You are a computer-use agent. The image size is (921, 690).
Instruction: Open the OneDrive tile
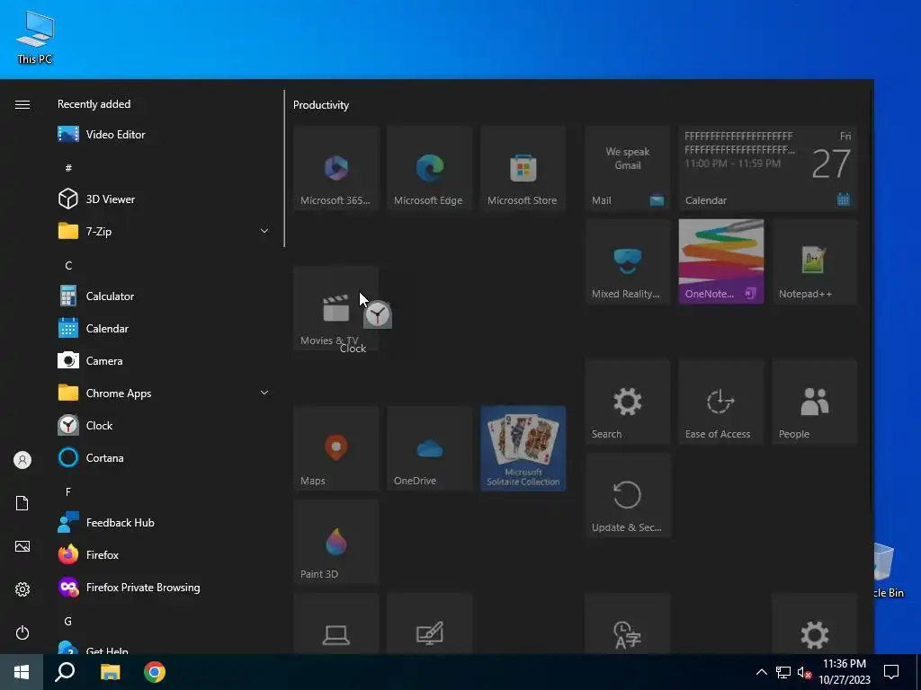(429, 448)
